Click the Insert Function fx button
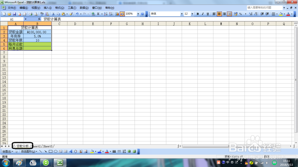 click(x=39, y=19)
